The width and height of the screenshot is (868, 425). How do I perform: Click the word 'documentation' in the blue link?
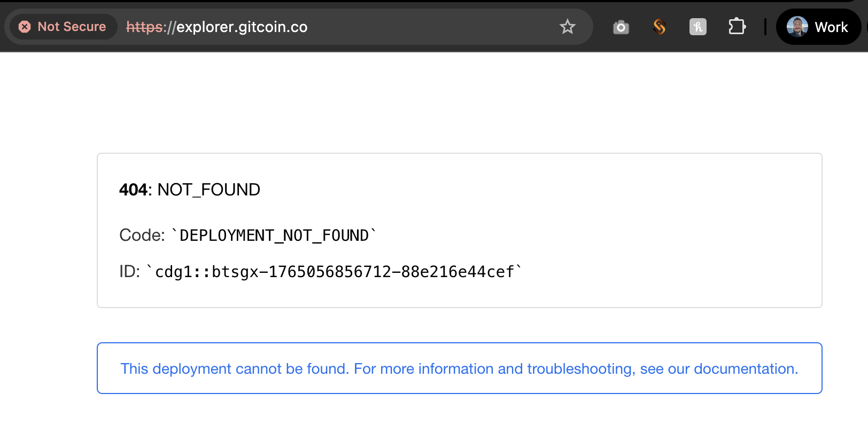[x=745, y=368]
